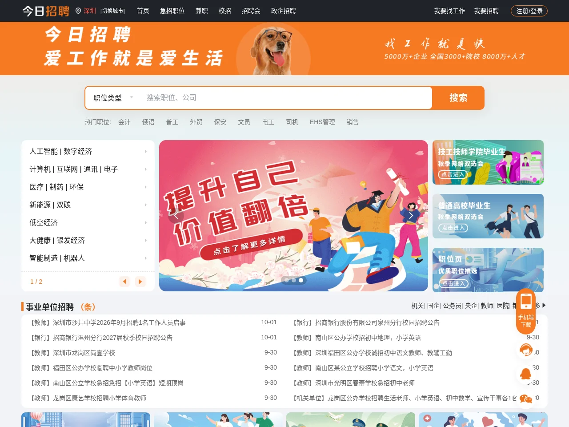Click the QQ penguin contact icon
The image size is (569, 427).
pos(526,374)
